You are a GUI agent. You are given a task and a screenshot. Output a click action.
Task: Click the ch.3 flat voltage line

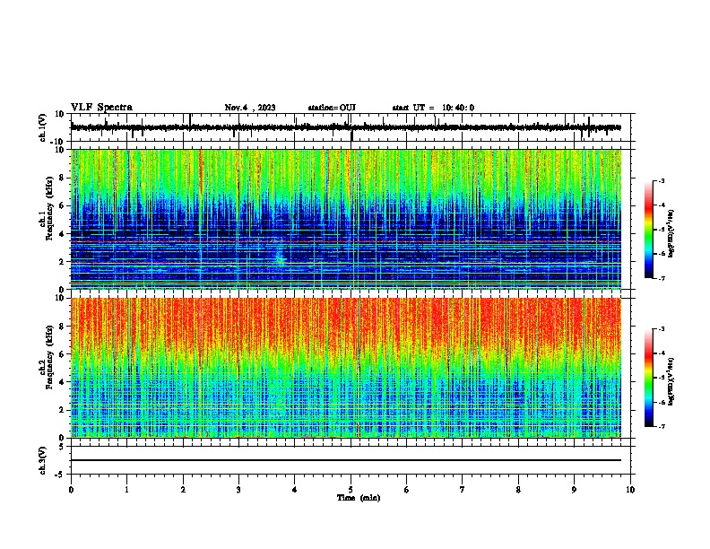[x=346, y=460]
